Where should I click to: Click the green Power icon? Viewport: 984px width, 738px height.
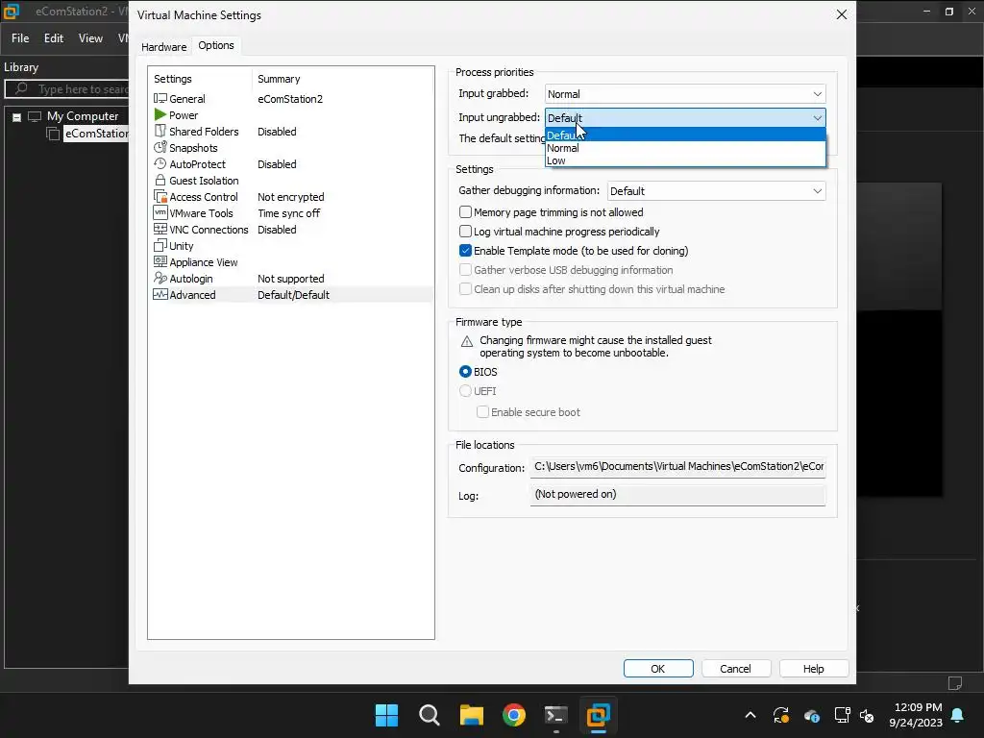[160, 115]
